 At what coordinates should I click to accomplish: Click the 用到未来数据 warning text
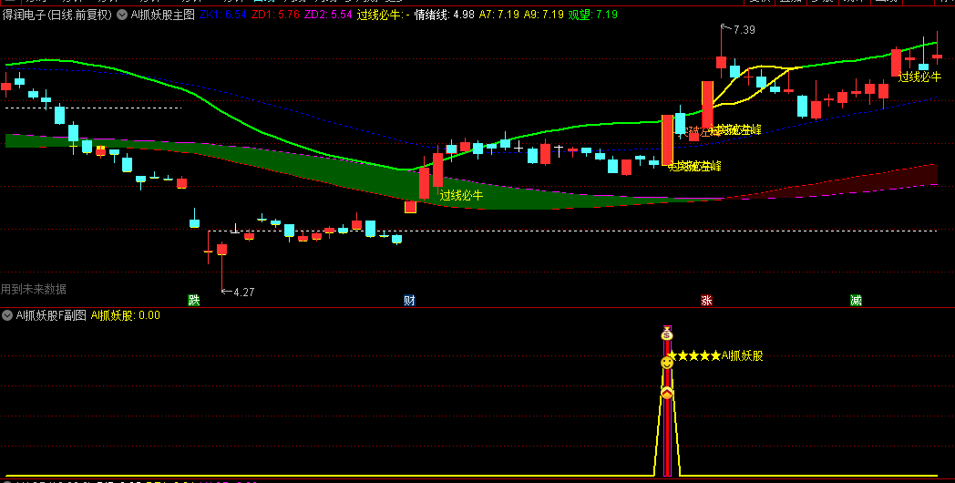click(x=34, y=289)
